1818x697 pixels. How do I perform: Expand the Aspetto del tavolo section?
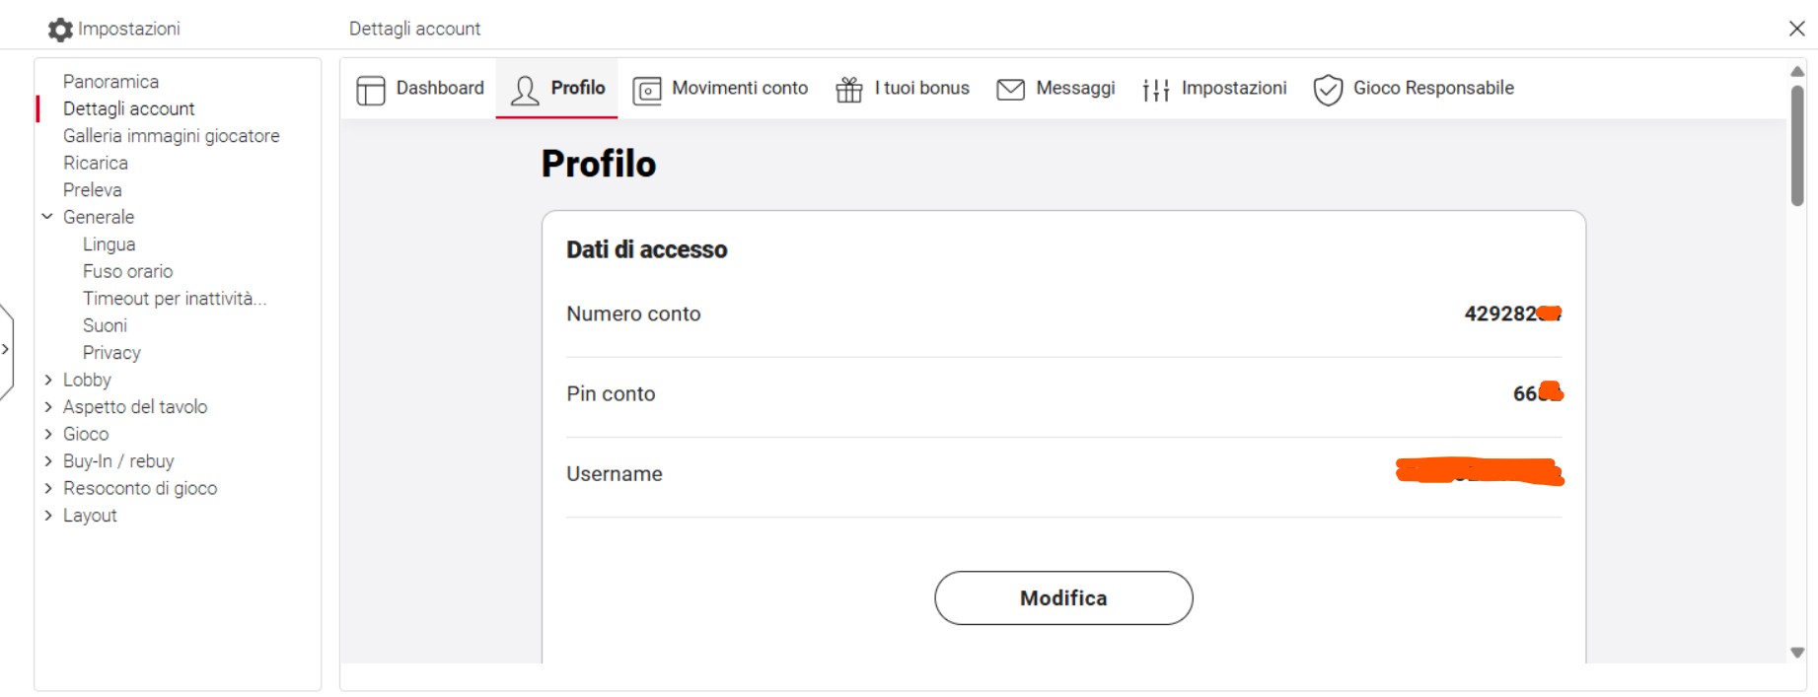tap(47, 406)
